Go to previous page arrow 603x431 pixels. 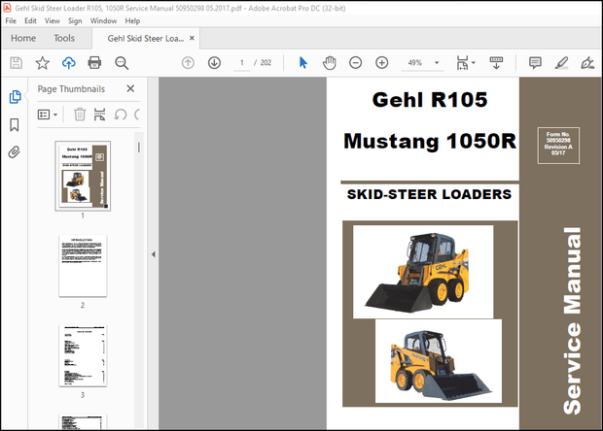point(188,62)
